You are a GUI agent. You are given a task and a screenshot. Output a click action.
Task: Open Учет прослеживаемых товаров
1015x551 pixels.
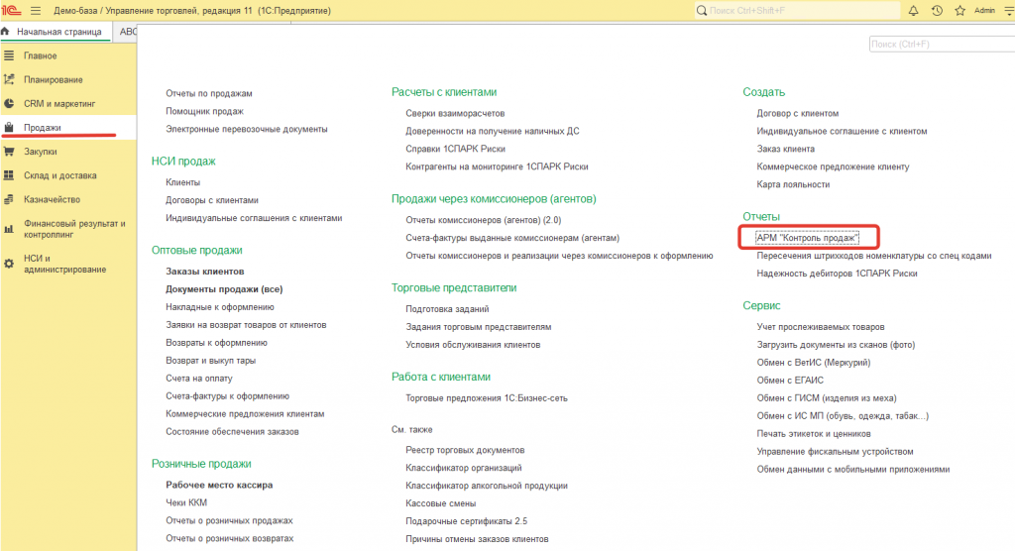tap(821, 327)
